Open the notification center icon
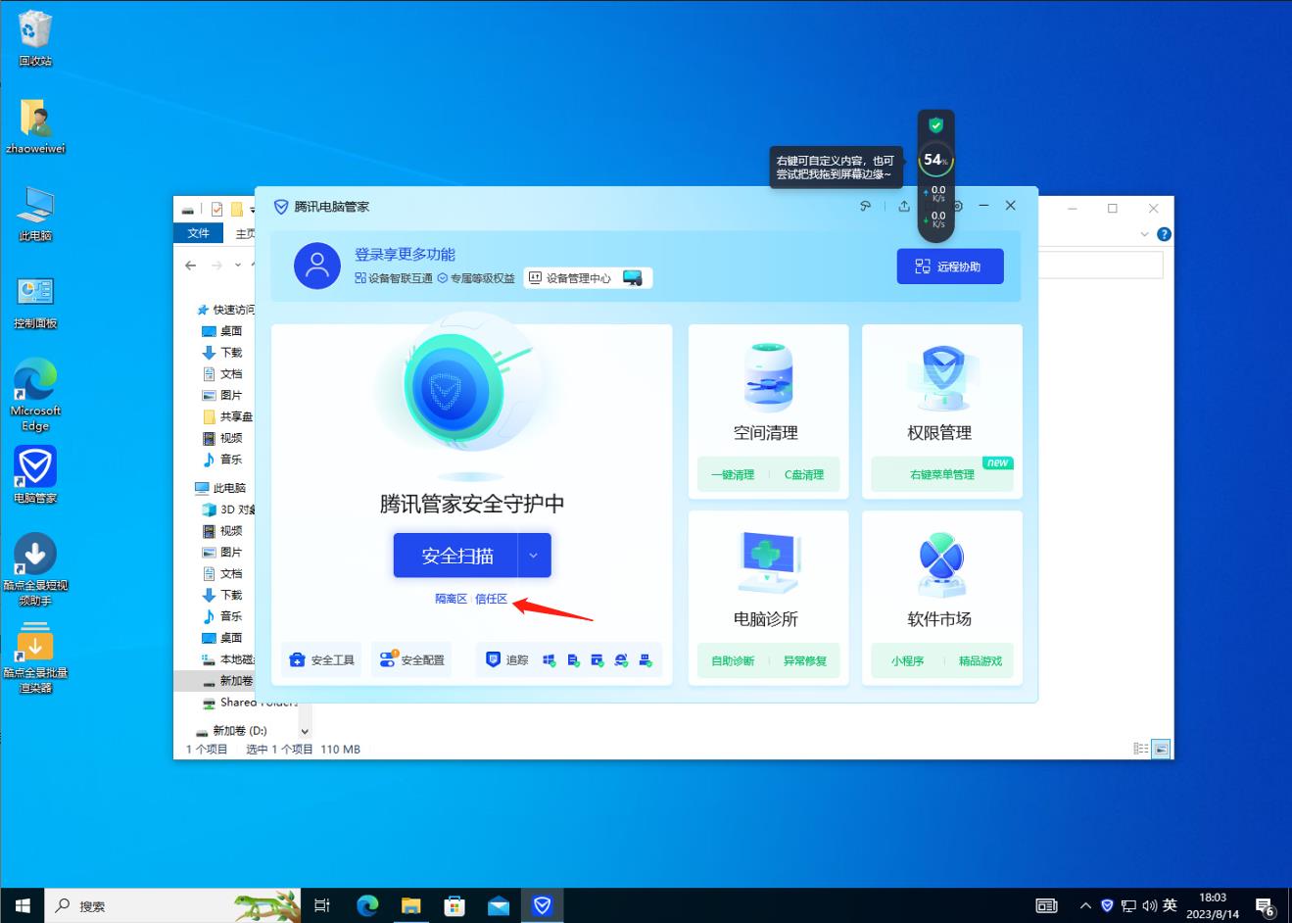 pos(1265,906)
